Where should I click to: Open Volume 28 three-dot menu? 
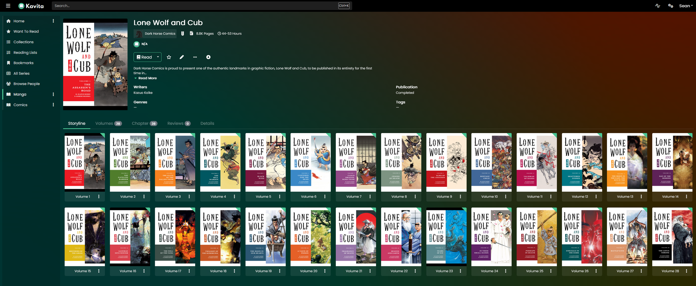pos(687,271)
